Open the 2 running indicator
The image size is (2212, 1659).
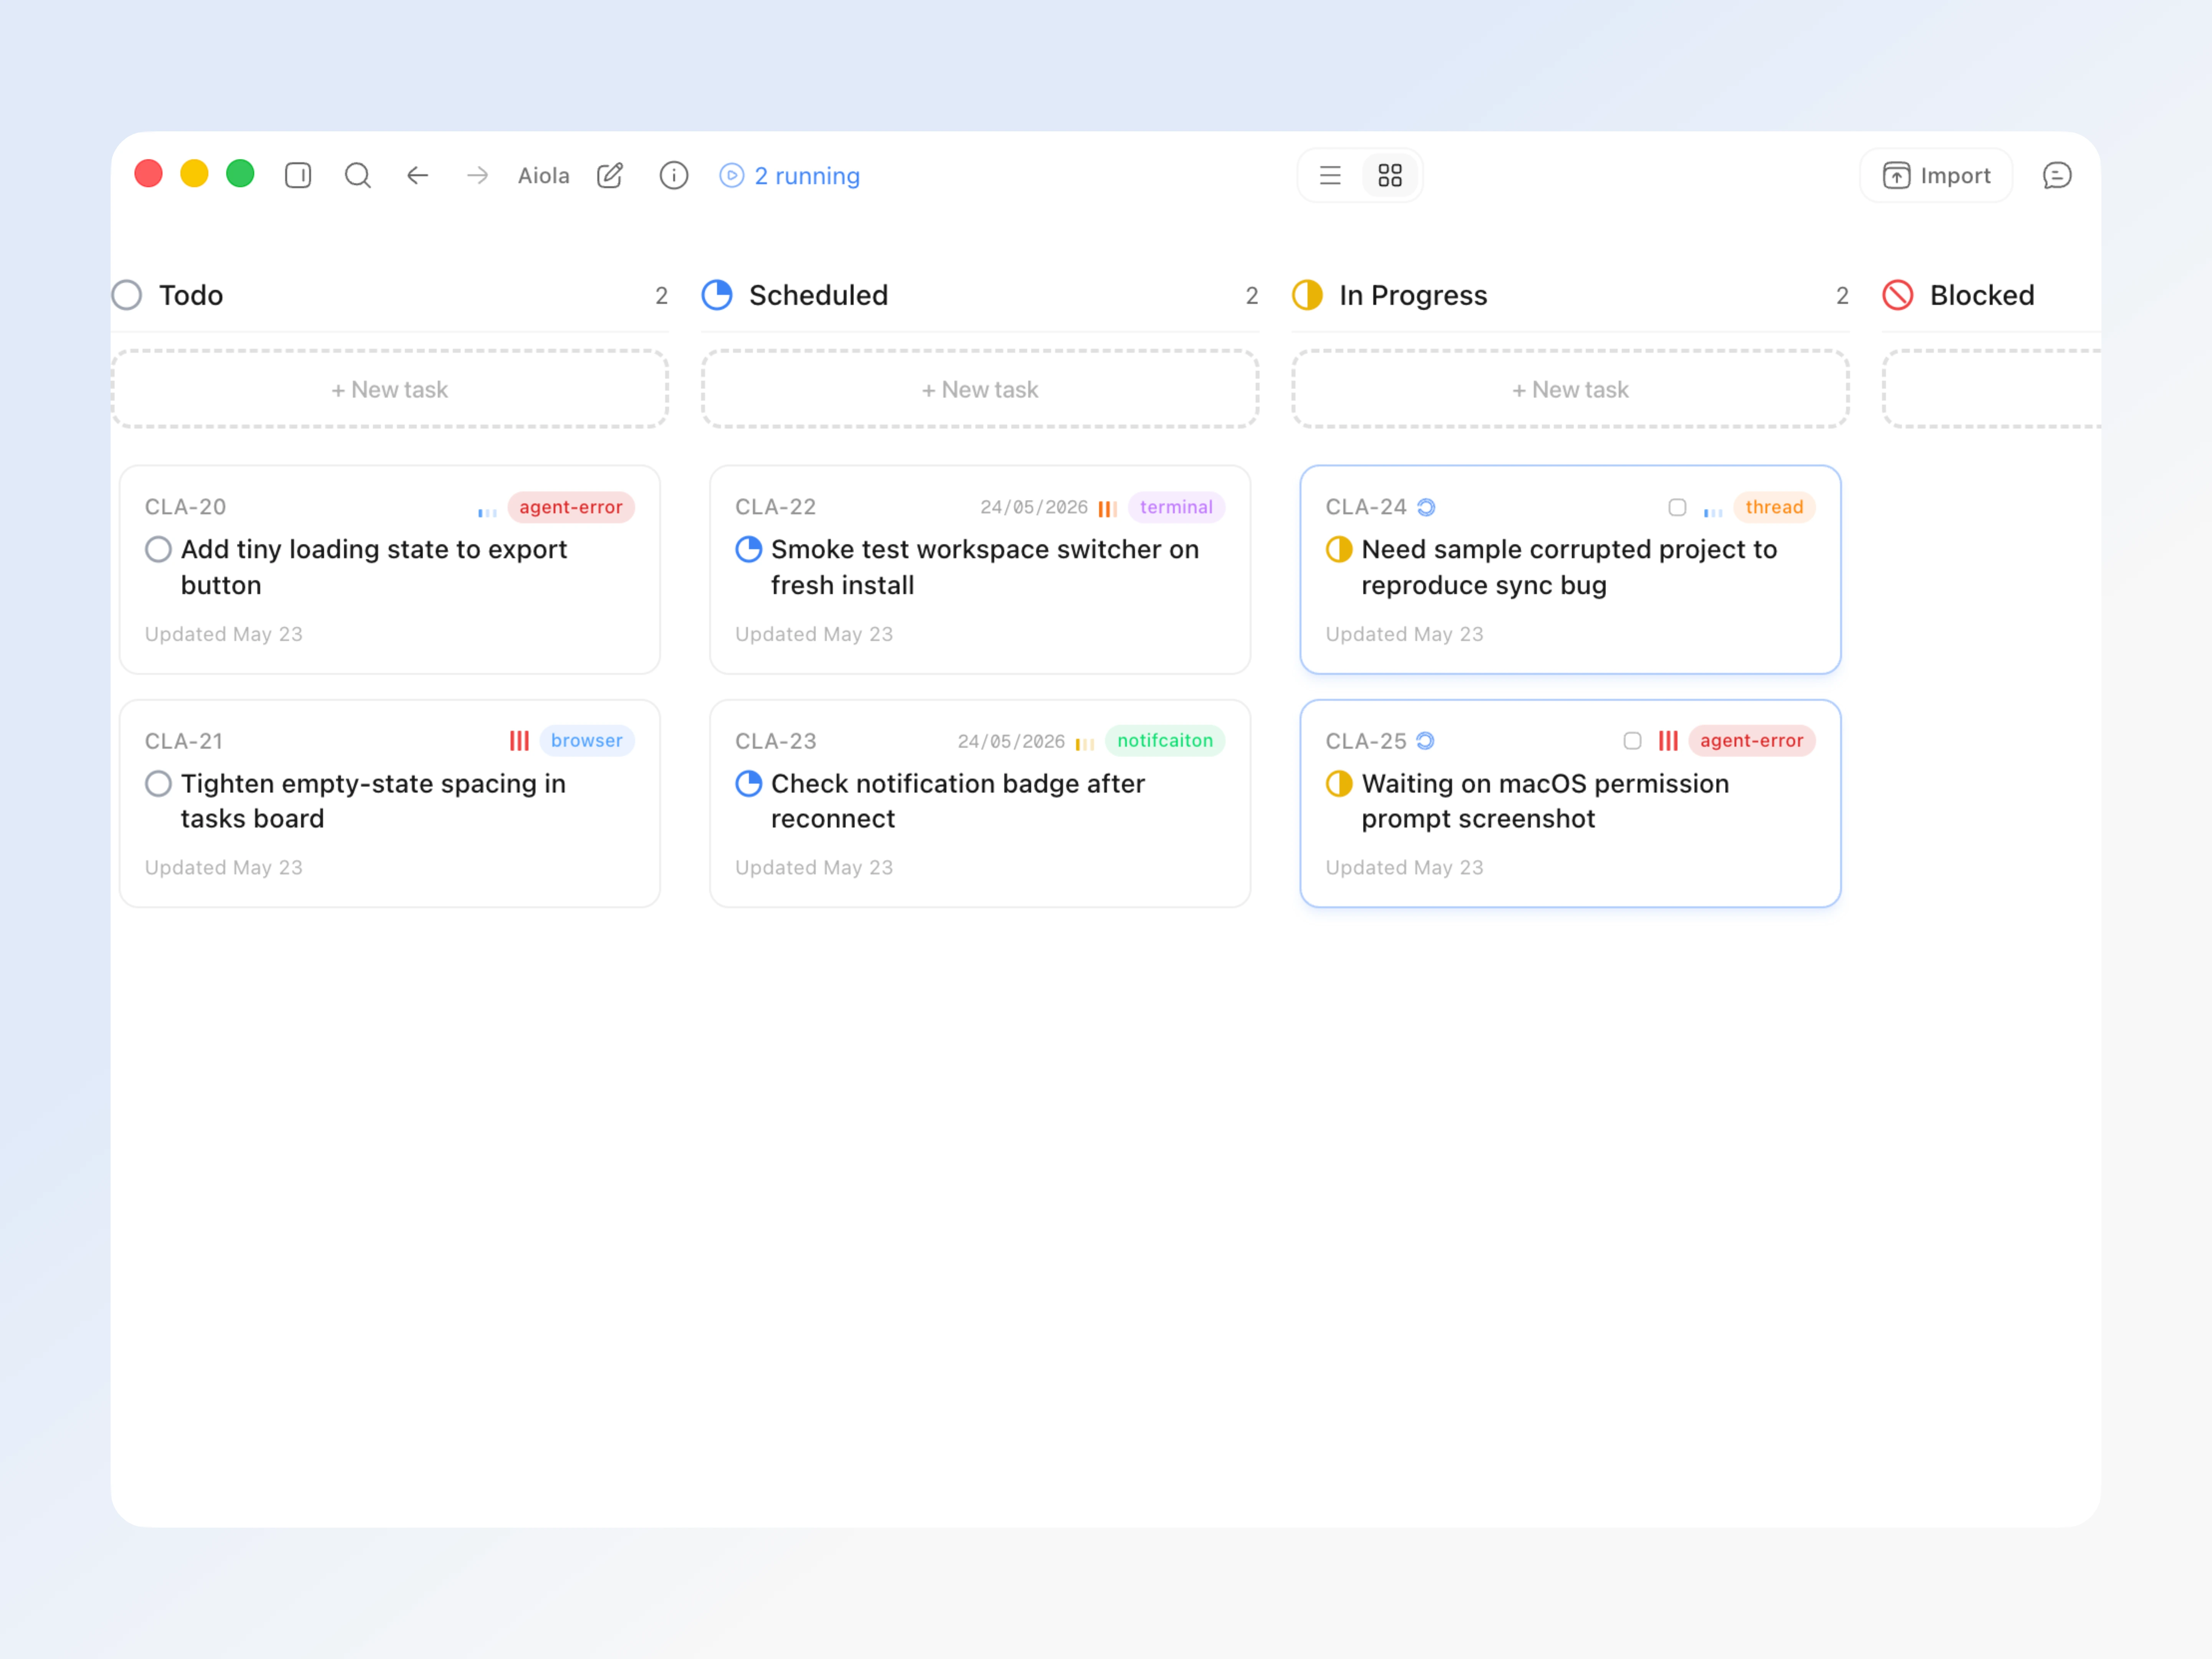[x=790, y=176]
